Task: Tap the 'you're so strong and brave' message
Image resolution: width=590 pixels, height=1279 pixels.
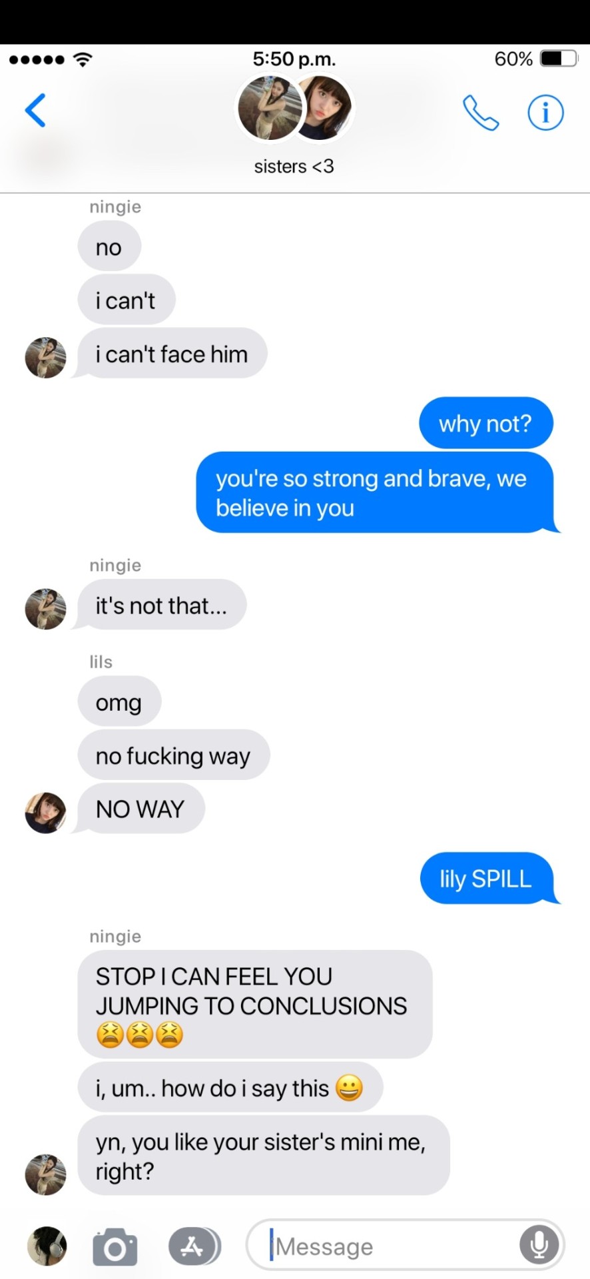Action: click(x=376, y=493)
